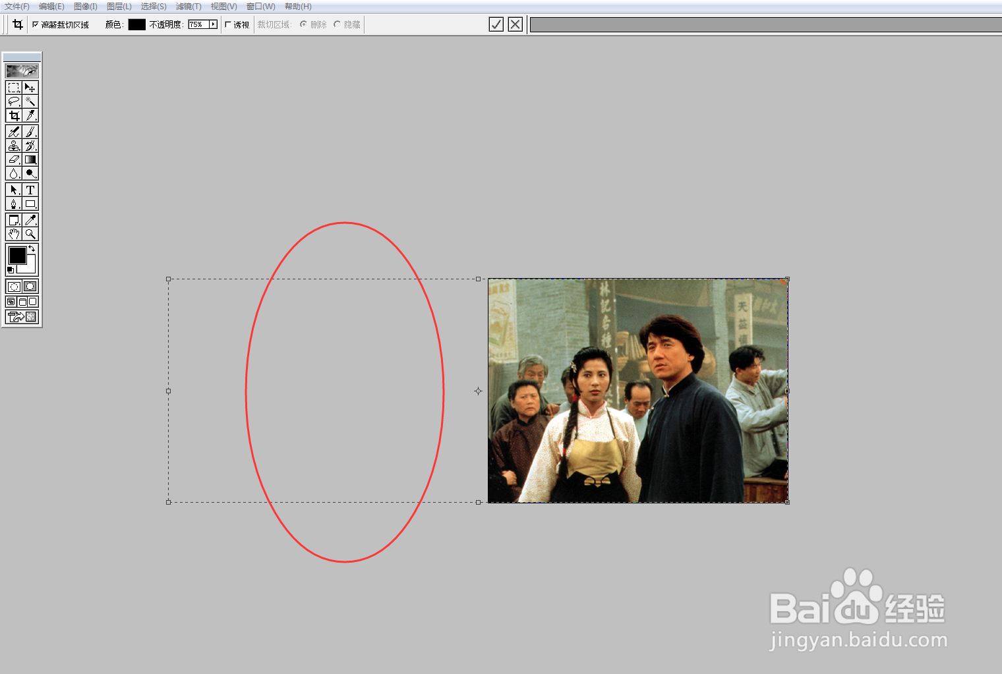This screenshot has height=674, width=1002.
Task: Select the Airbrush tool
Action: point(14,132)
